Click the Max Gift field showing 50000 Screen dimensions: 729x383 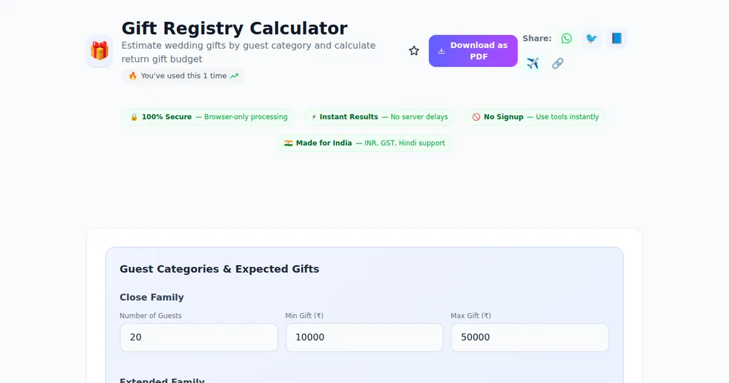[x=529, y=337]
